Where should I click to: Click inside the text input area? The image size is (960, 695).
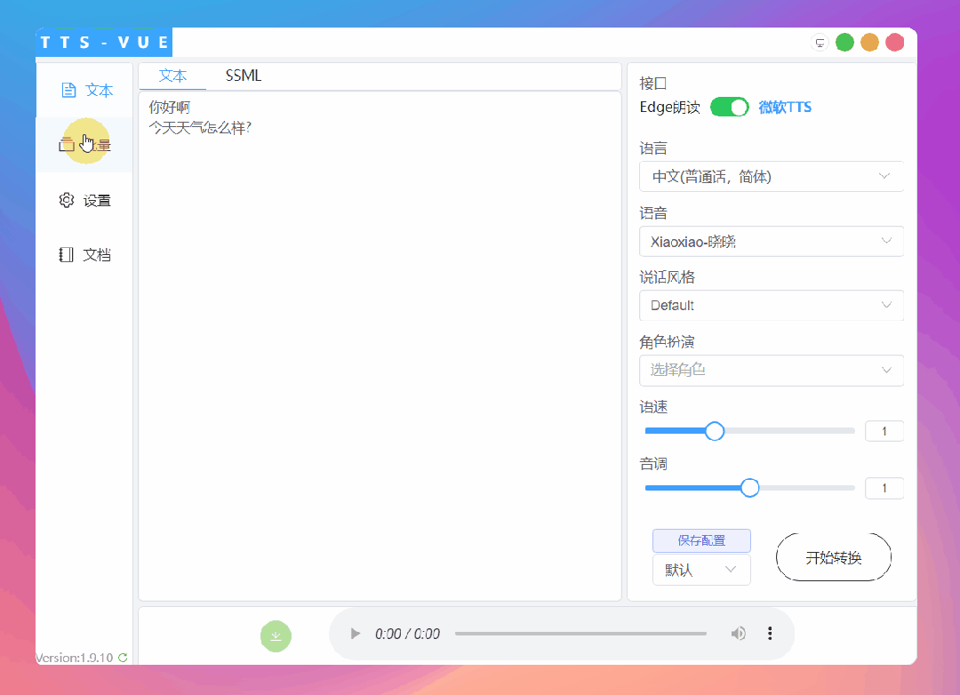pyautogui.click(x=380, y=346)
